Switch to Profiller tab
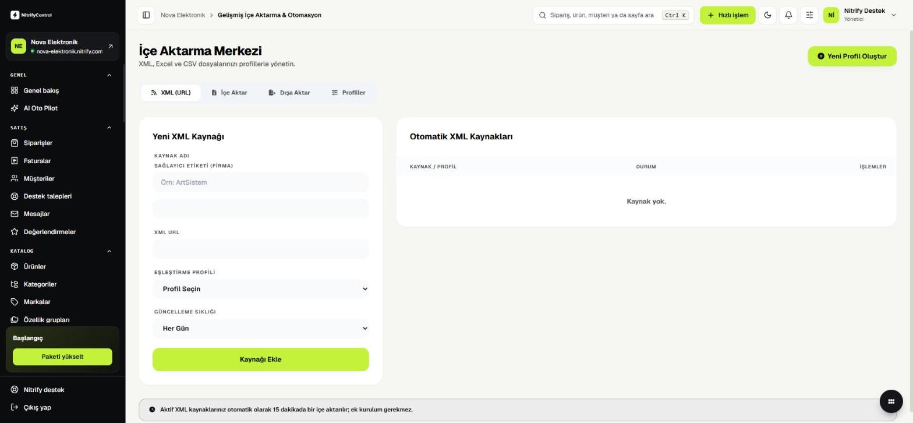Image resolution: width=913 pixels, height=423 pixels. [348, 93]
